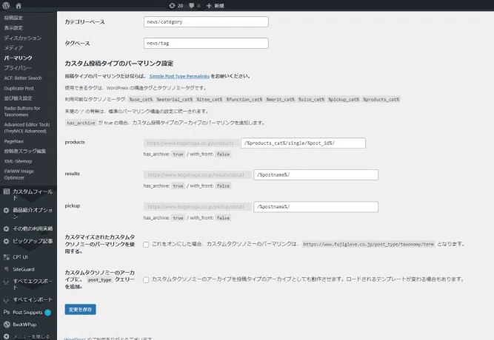
Task: Click the gear icon beside ピックアップ記事
Action: tap(7, 241)
